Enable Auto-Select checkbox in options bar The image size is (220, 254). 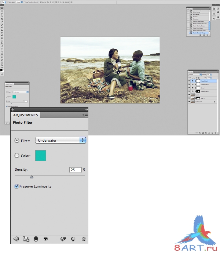point(8,2)
